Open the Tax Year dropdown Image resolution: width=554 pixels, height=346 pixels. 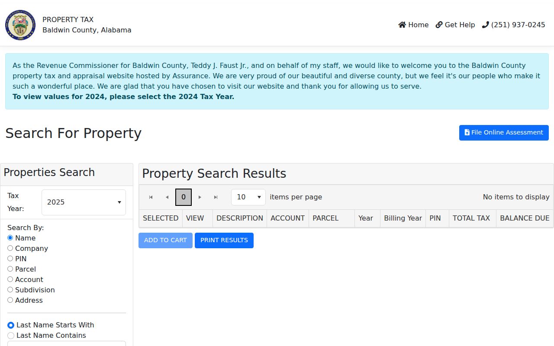click(84, 202)
